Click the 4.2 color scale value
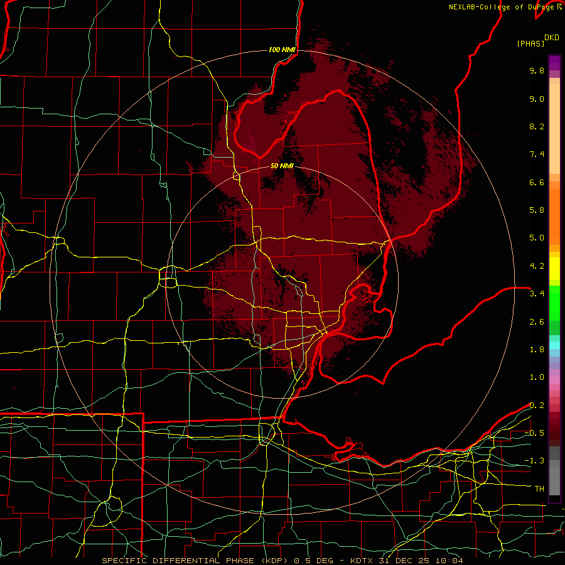565x565 pixels. point(537,266)
